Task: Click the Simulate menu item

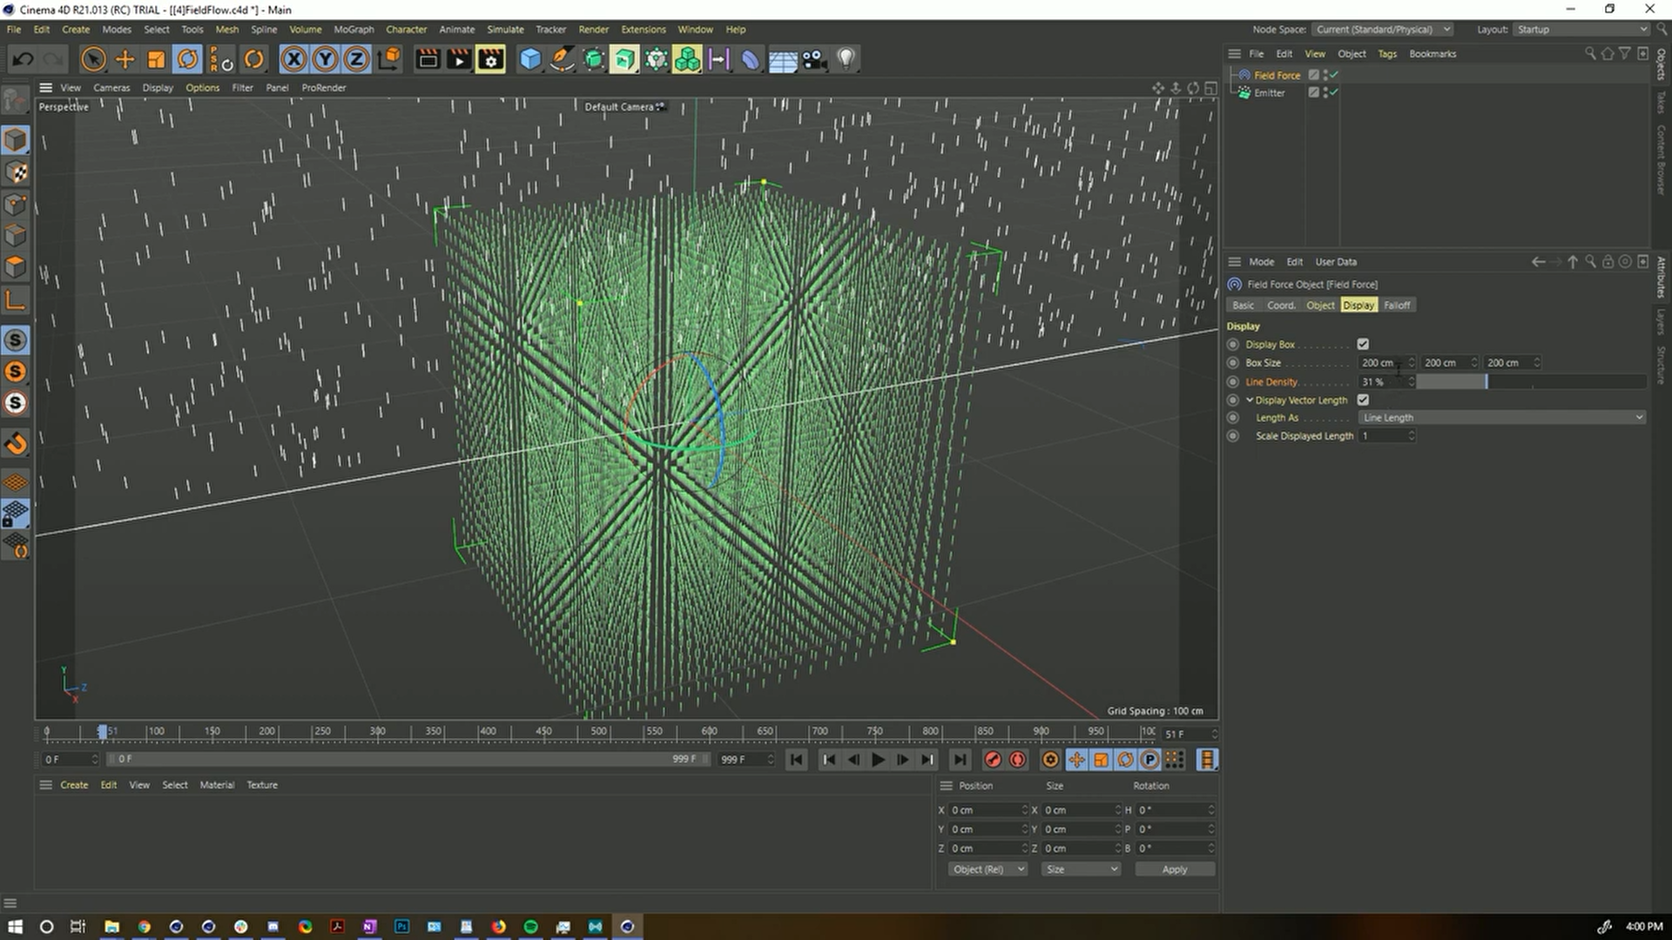Action: 504,29
